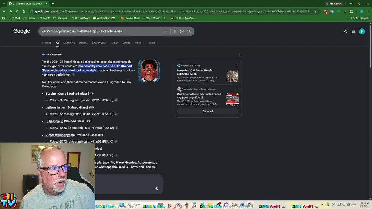The width and height of the screenshot is (372, 209).
Task: Open the Work bookmarks folder
Action: tap(16, 18)
